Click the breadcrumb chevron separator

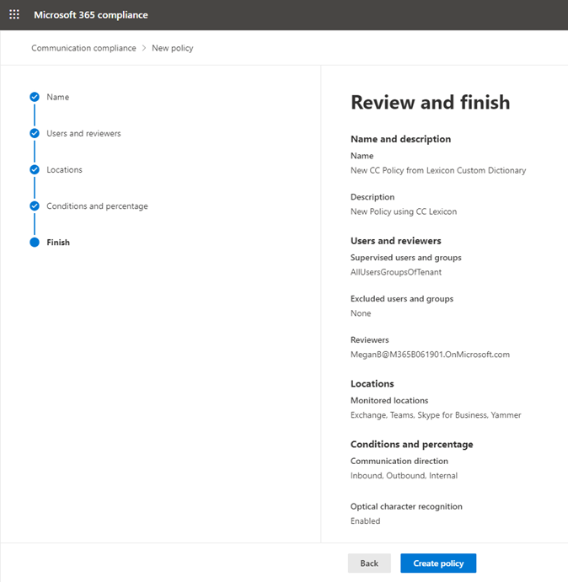(144, 48)
